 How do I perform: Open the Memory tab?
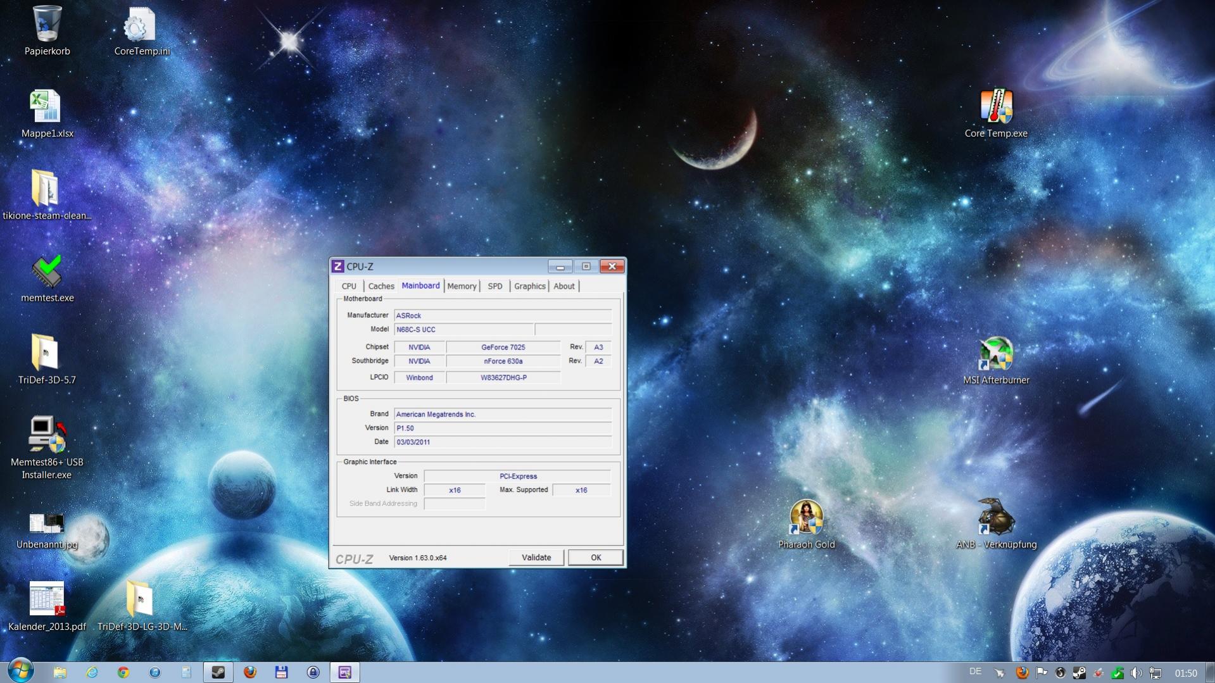[x=462, y=286]
